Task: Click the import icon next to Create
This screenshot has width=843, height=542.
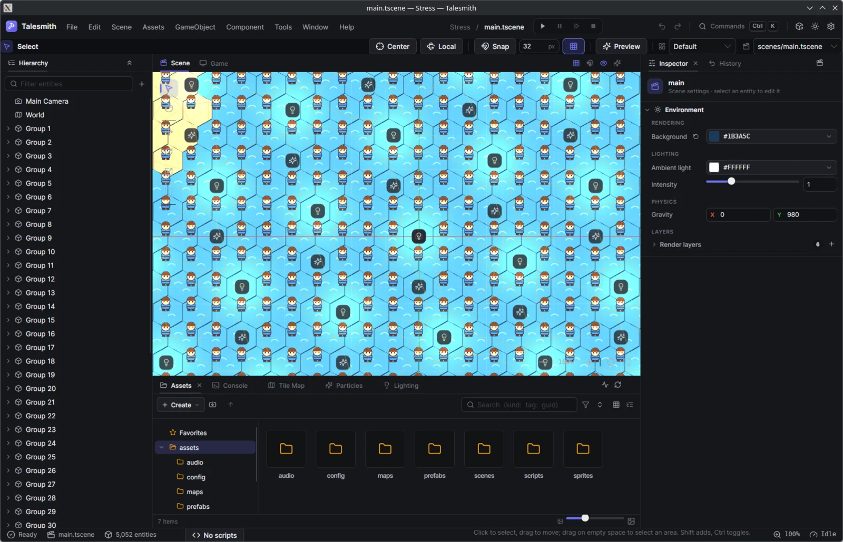Action: coord(213,405)
